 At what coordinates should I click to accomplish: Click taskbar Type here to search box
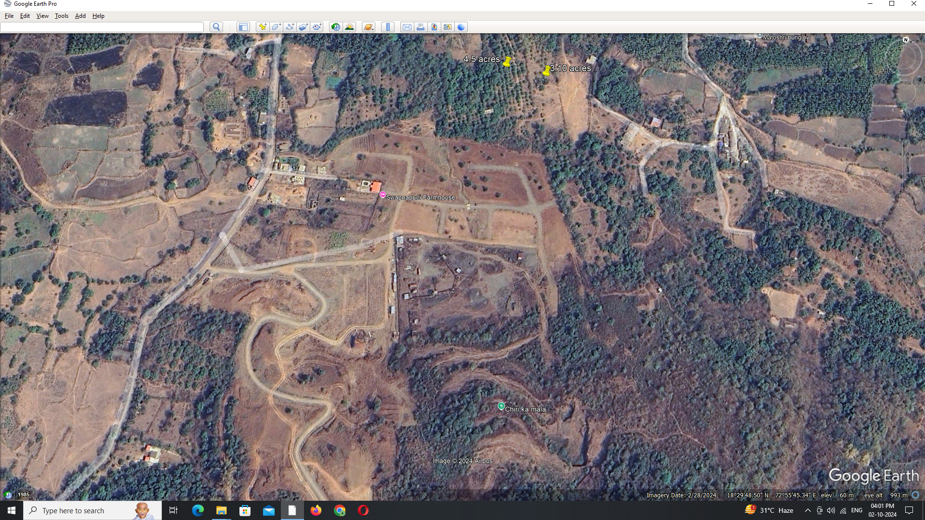click(92, 510)
